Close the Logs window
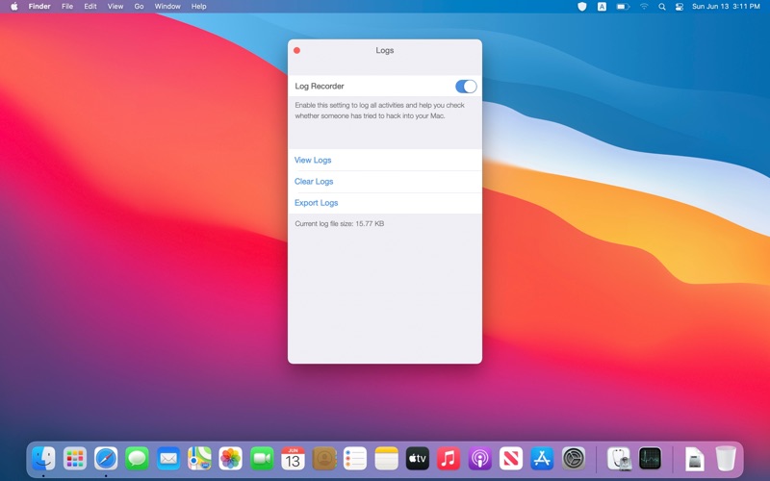The height and width of the screenshot is (481, 770). pos(296,51)
